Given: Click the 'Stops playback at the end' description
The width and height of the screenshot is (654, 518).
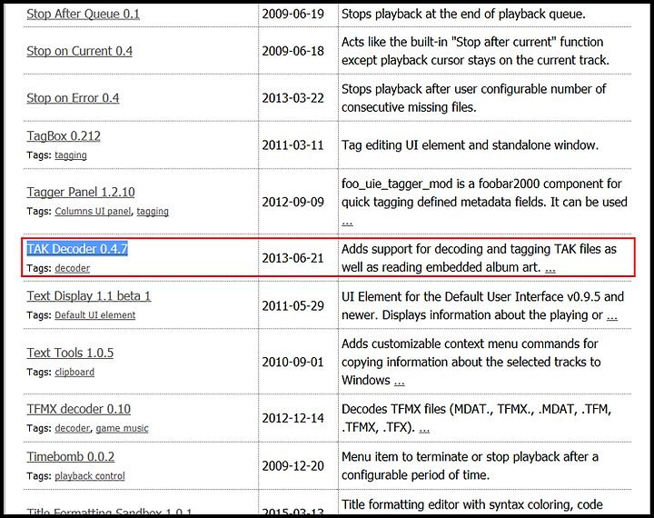Looking at the screenshot, I should point(463,15).
